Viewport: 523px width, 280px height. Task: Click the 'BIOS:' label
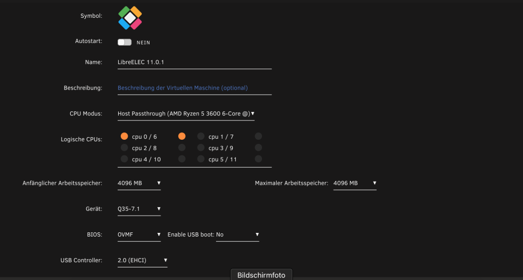click(95, 234)
